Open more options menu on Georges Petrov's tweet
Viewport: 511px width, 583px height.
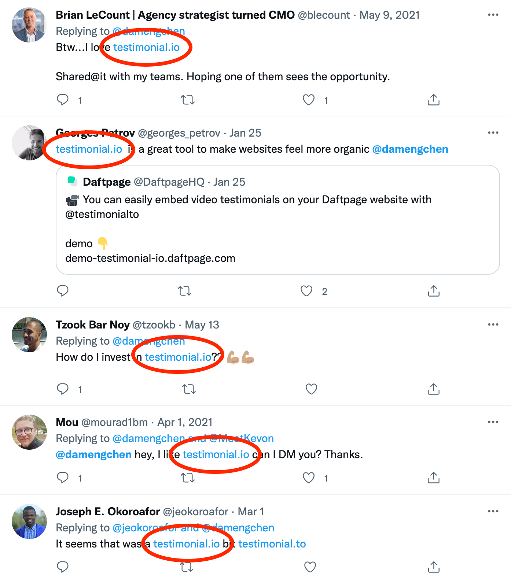click(x=493, y=133)
